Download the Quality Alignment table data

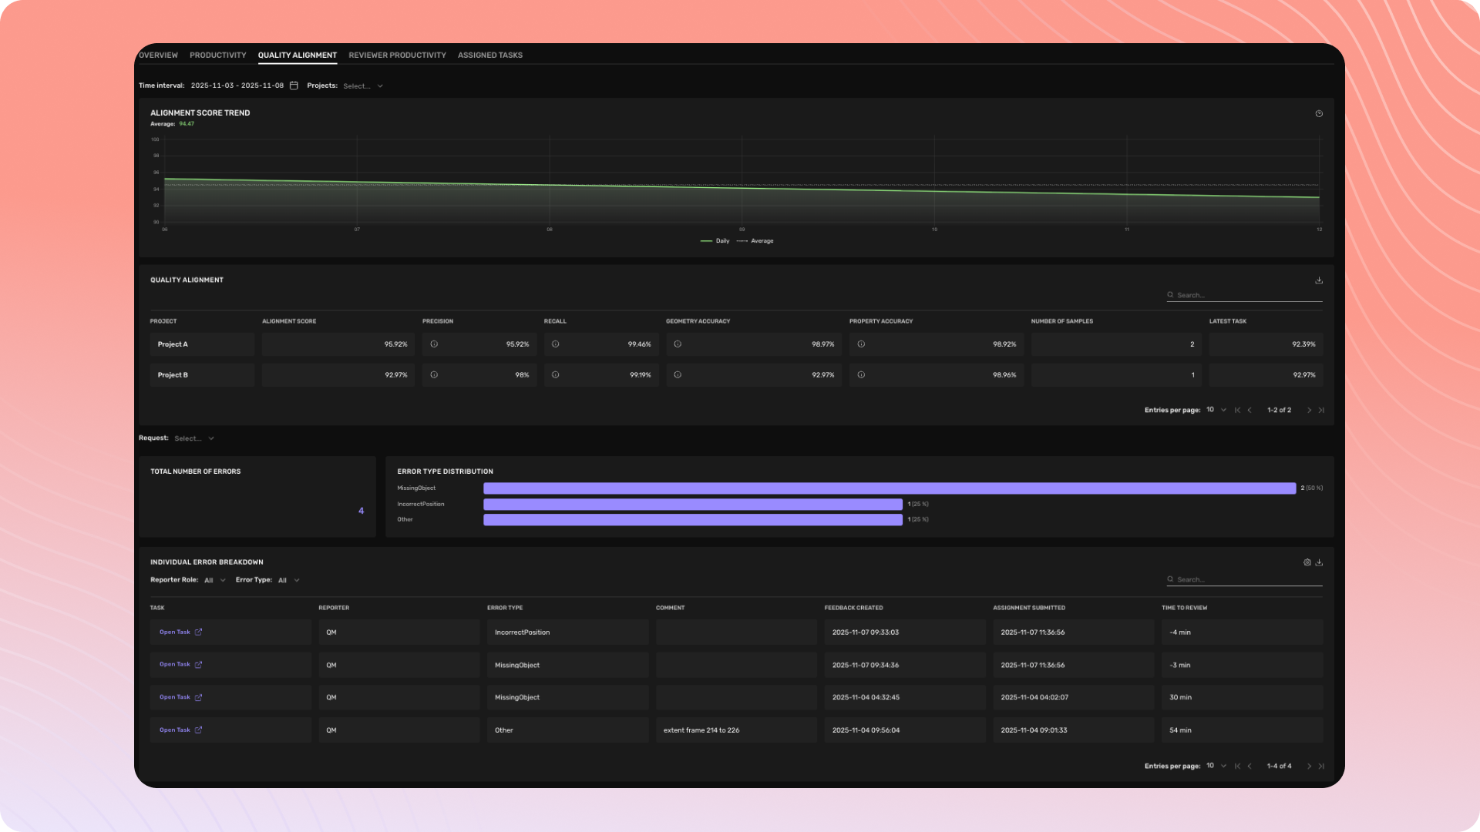1318,280
